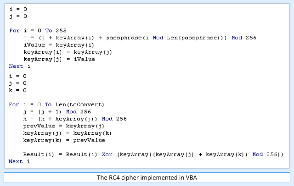Click the Xor keyword in the Result line
Screen dimensions: 294x186
click(x=107, y=154)
